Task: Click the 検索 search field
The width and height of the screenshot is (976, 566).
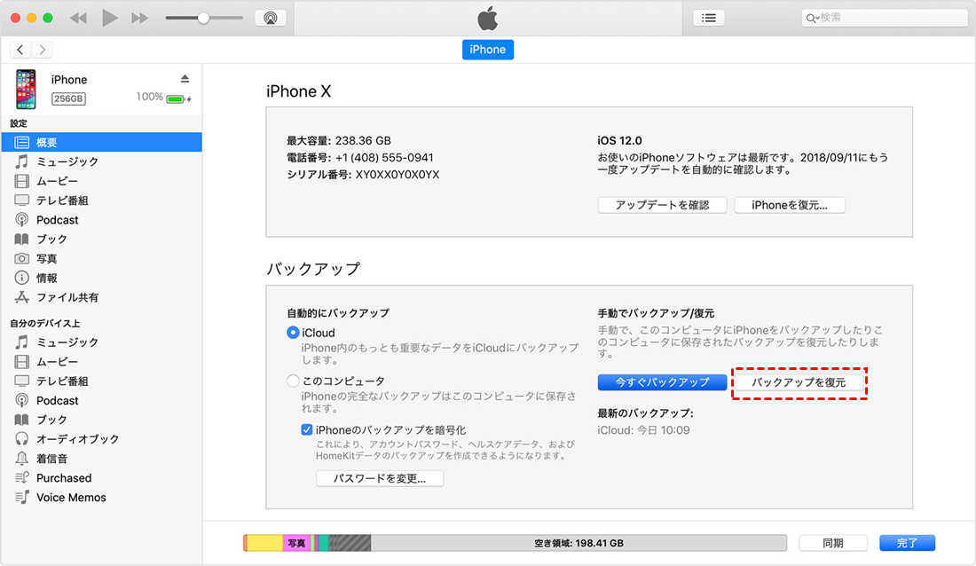Action: pos(887,18)
